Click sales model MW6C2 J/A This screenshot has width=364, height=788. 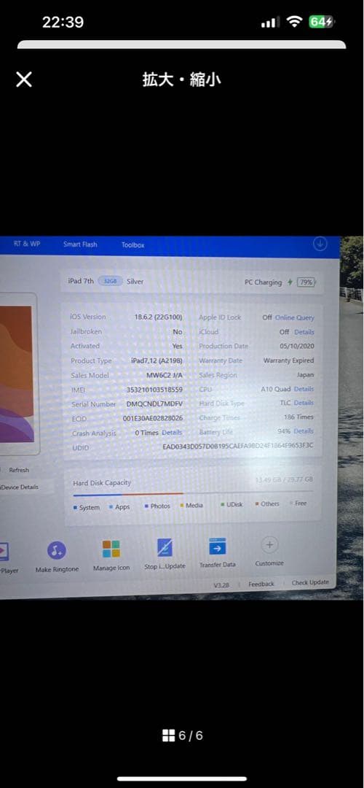tap(165, 375)
